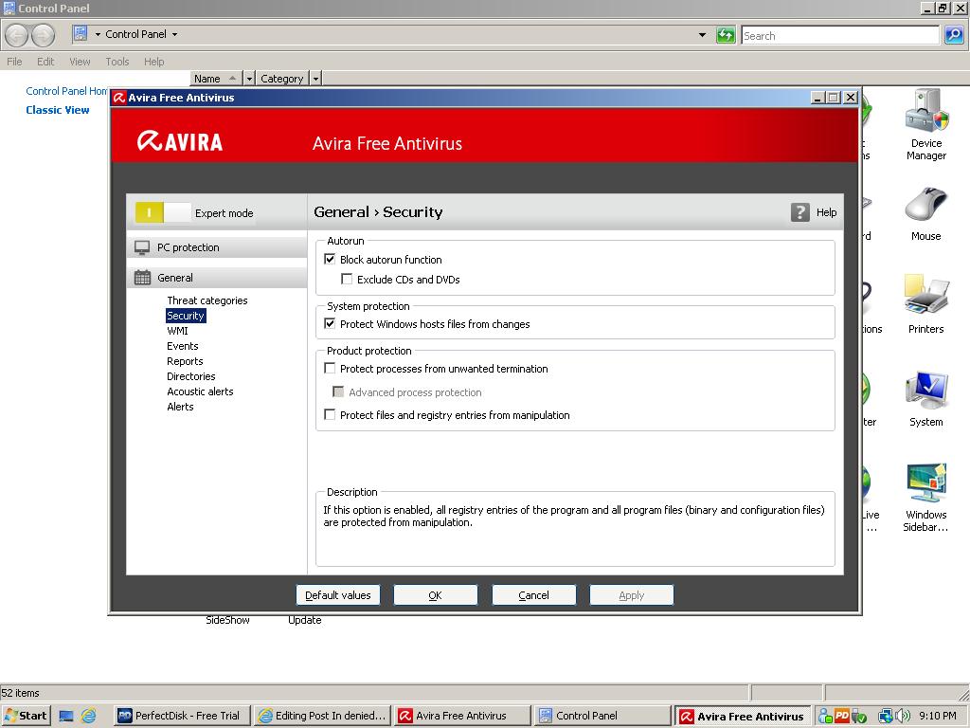Click the arrow after Control Panel breadcrumb

(x=174, y=35)
